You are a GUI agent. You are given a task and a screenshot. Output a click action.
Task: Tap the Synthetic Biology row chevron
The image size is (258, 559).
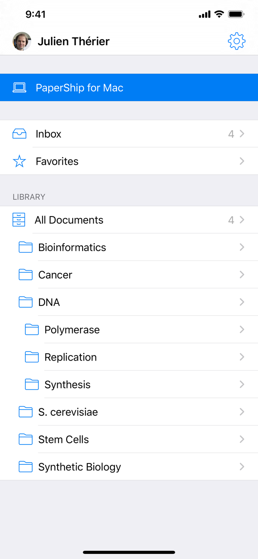pyautogui.click(x=242, y=467)
